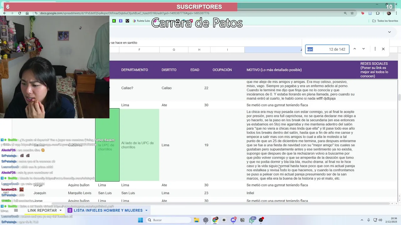Switch to LISTA INFIELES HOMBRE Y MUJERES tab
401x225 pixels.
pos(108,210)
